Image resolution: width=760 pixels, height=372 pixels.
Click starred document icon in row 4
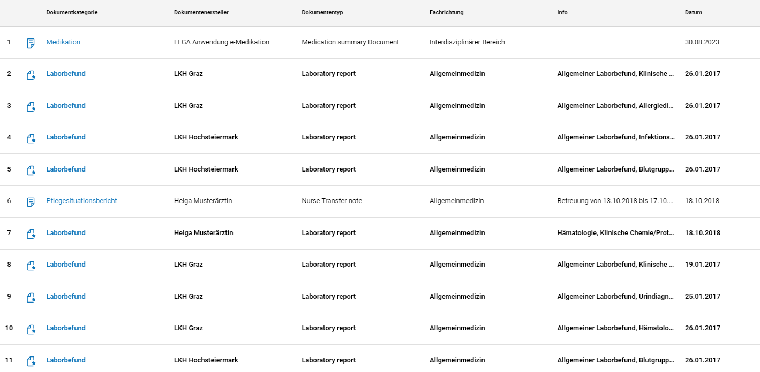click(x=31, y=138)
